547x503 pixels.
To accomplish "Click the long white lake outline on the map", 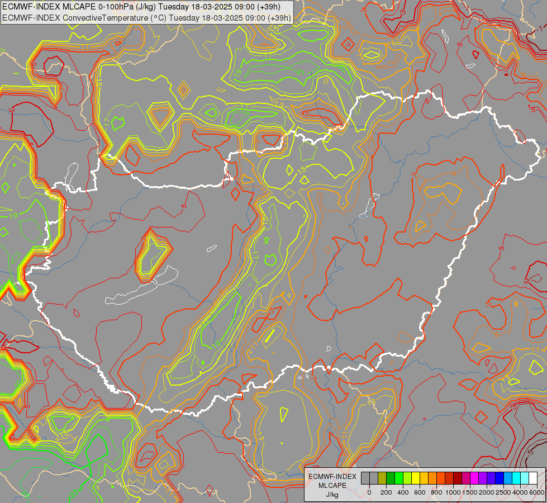I will pyautogui.click(x=141, y=286).
